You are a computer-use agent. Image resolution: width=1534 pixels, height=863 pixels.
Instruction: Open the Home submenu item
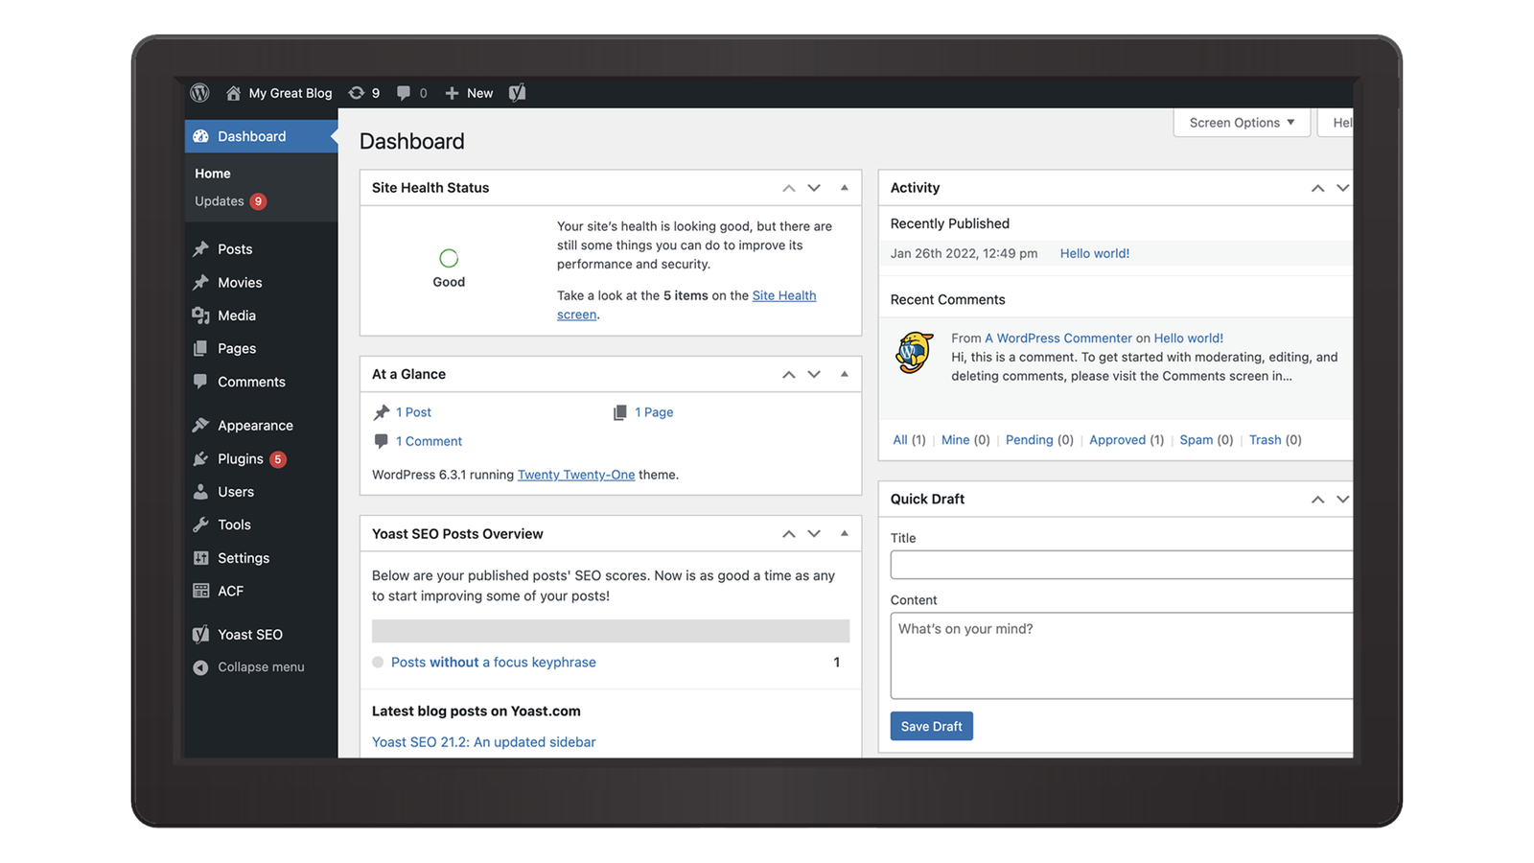[213, 174]
